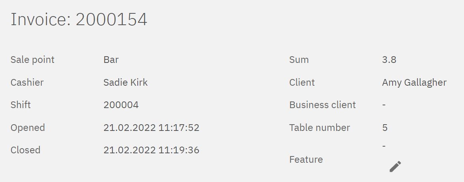Screen dimensions: 464x182
Task: Select the Shift label
Action: coord(21,105)
